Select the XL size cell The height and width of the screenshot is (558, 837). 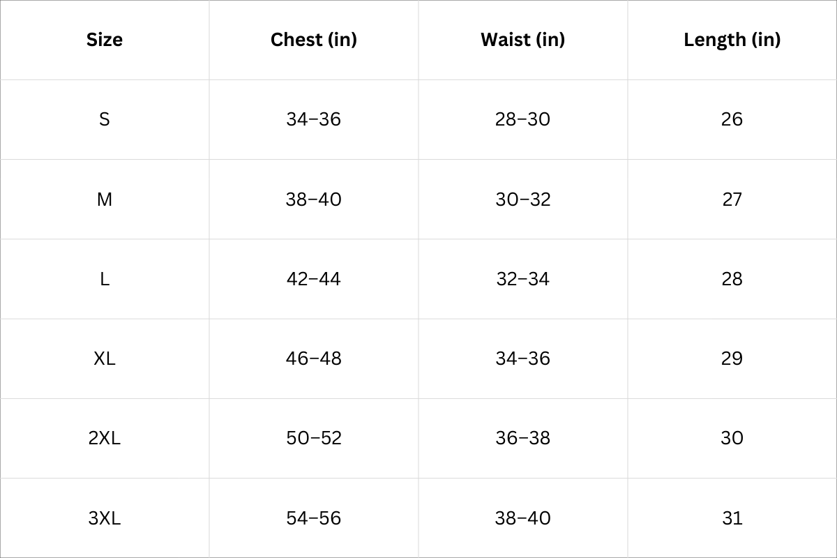(x=105, y=359)
